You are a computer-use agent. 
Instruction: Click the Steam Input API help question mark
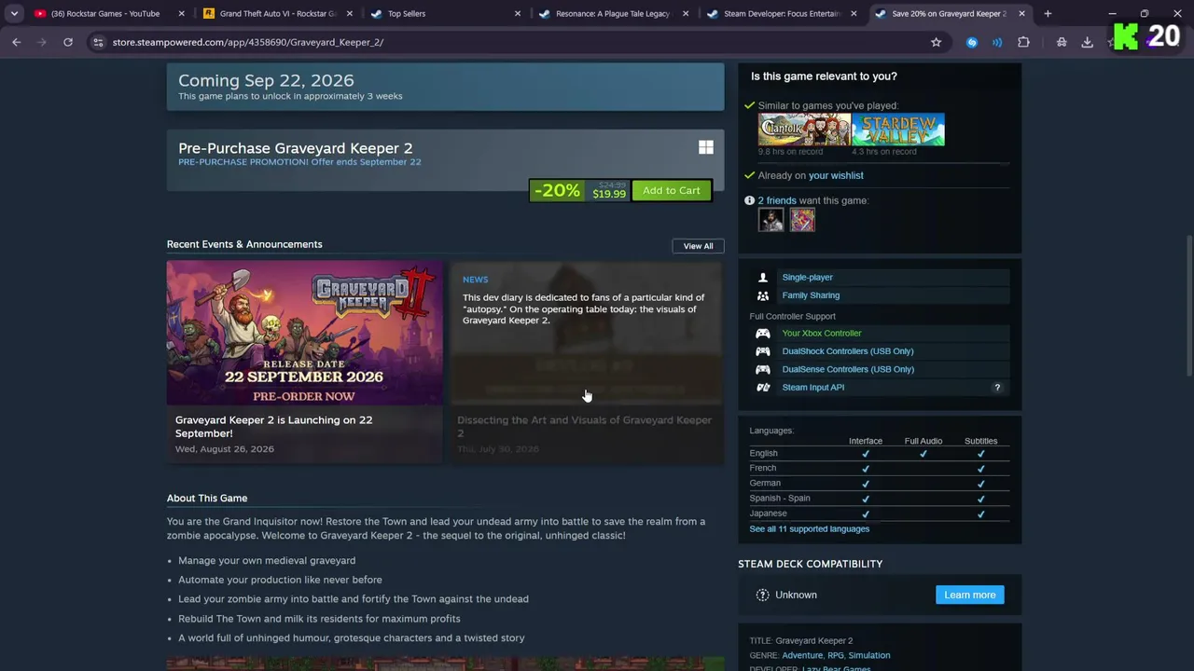click(x=997, y=388)
